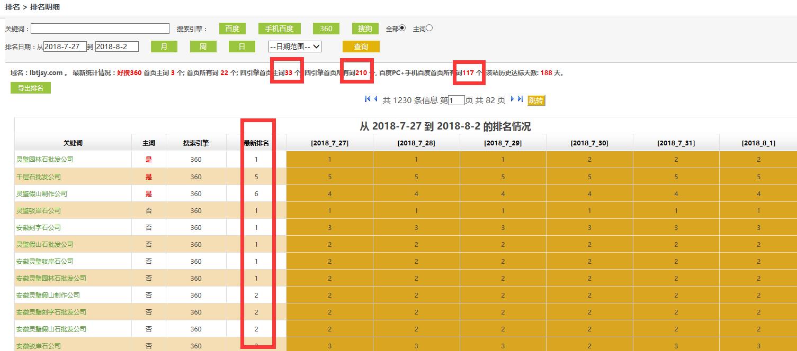Filter by 手机百度 search engine
The width and height of the screenshot is (797, 351).
(280, 29)
